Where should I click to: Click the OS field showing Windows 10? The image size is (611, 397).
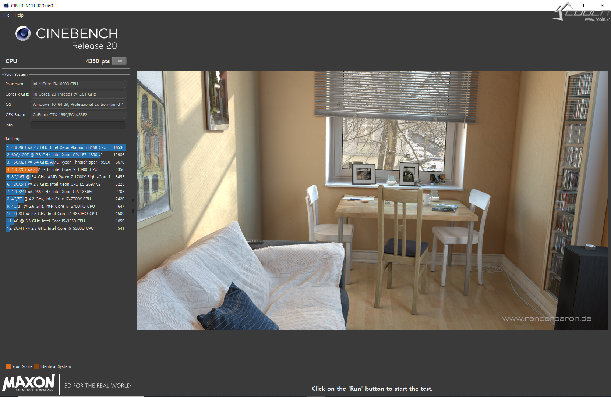pyautogui.click(x=78, y=104)
